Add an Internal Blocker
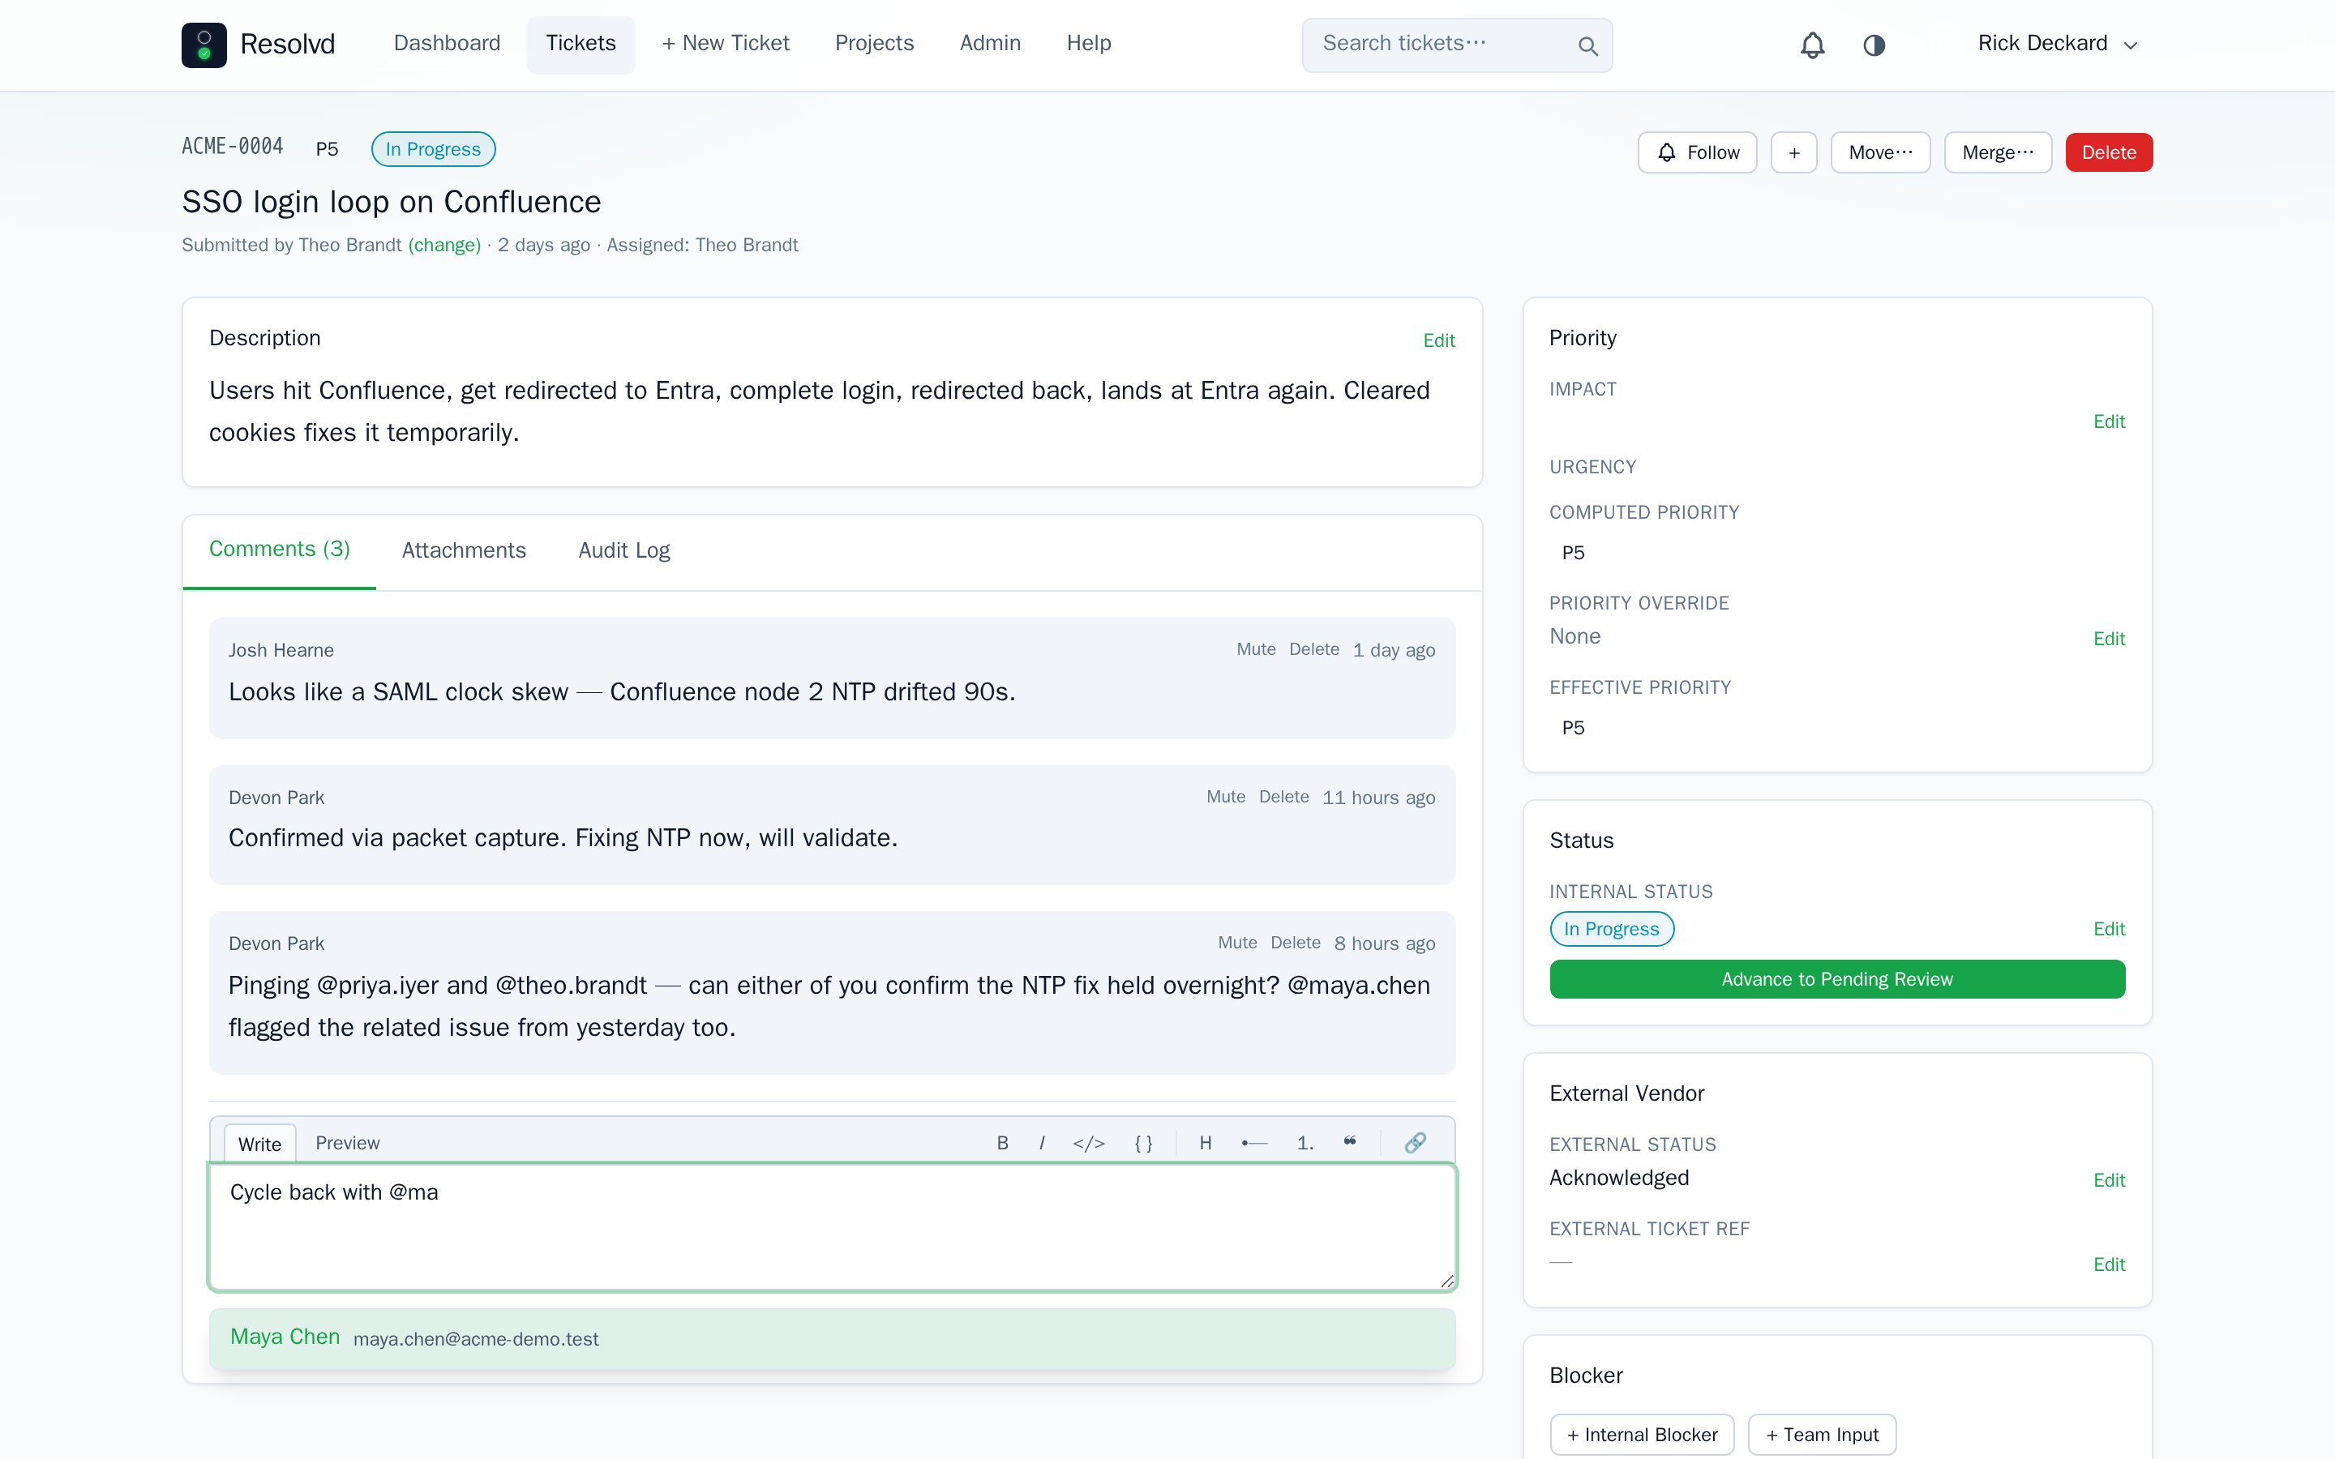Image resolution: width=2335 pixels, height=1459 pixels. tap(1641, 1435)
